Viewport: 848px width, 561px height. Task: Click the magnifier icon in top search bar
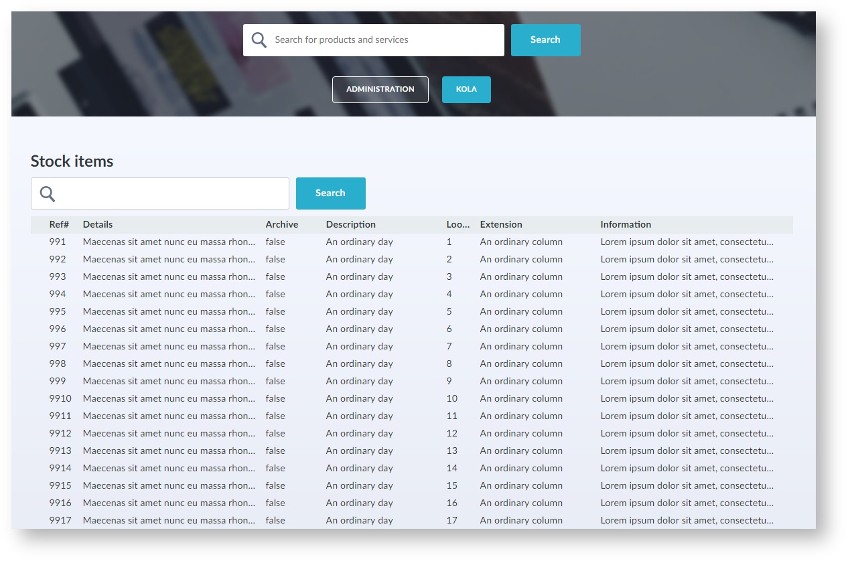[259, 40]
